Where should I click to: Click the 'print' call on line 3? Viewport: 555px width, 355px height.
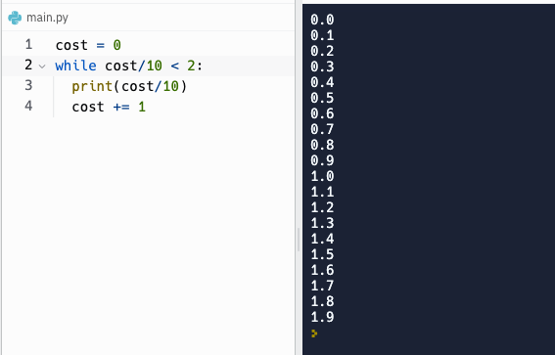pos(92,86)
